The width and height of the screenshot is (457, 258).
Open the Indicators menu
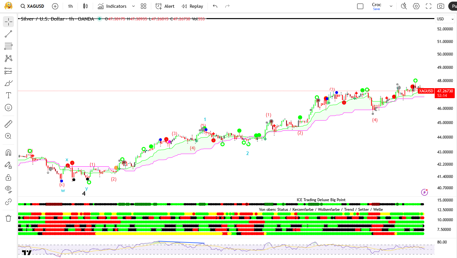click(112, 6)
